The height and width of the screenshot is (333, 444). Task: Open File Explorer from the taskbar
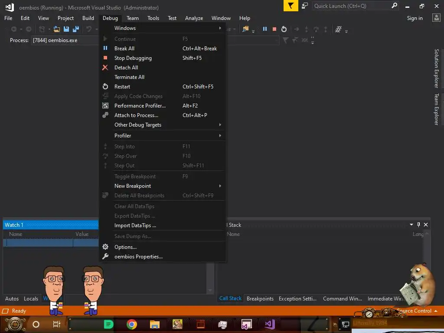tap(155, 324)
